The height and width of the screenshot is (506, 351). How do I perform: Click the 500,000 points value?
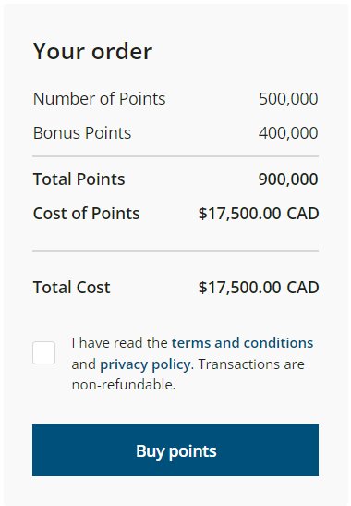click(288, 99)
